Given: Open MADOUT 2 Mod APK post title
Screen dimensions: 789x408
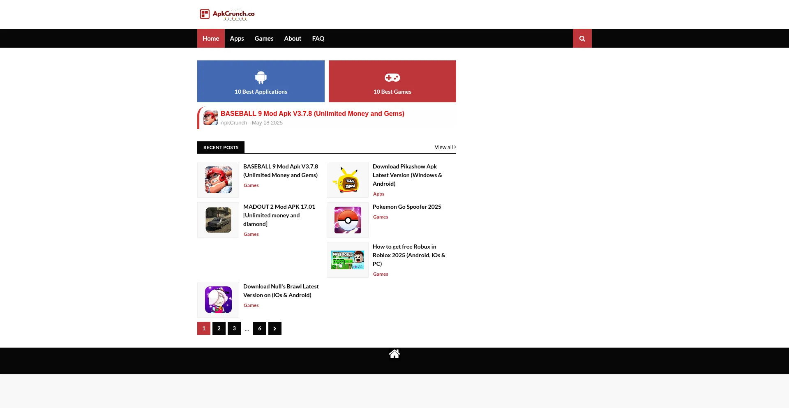Looking at the screenshot, I should (x=279, y=215).
